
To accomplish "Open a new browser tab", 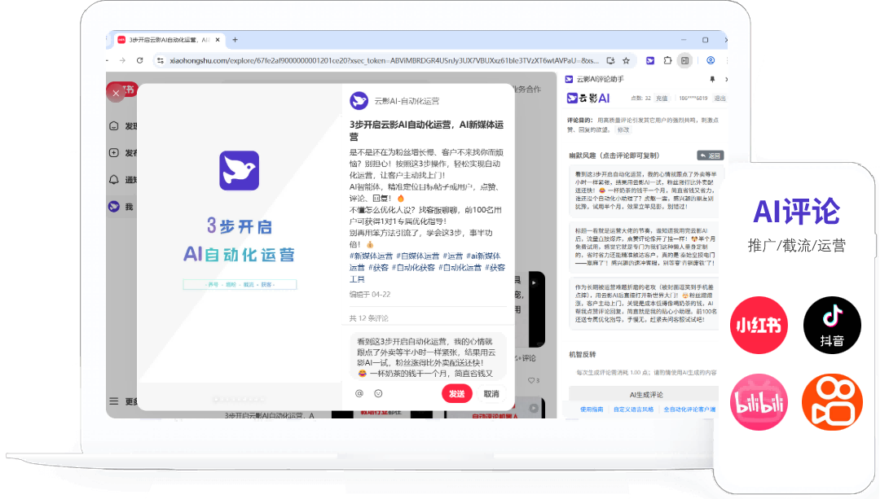I will tap(235, 39).
